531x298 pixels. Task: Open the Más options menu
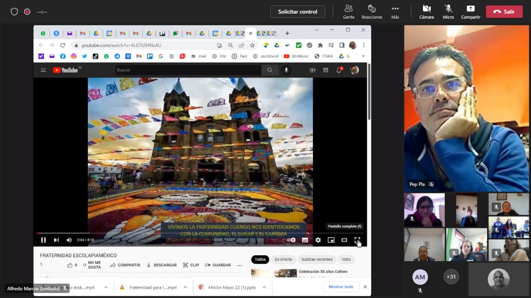click(x=395, y=11)
